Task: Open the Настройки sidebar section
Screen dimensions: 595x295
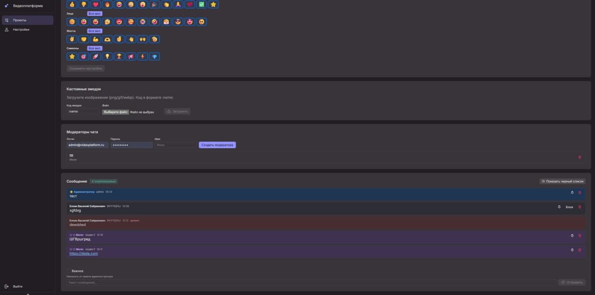Action: tap(27, 29)
